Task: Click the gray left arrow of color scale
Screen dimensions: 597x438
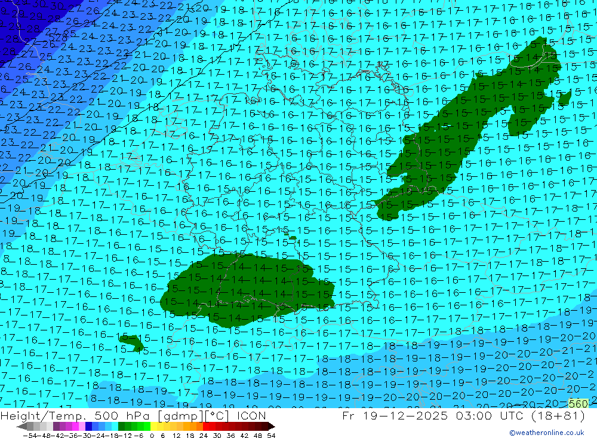Action: (21, 427)
